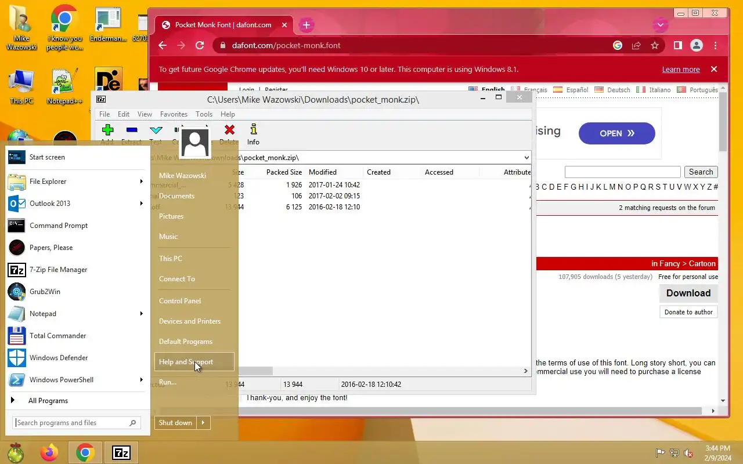743x464 pixels.
Task: Click Donate to author button
Action: (688, 312)
